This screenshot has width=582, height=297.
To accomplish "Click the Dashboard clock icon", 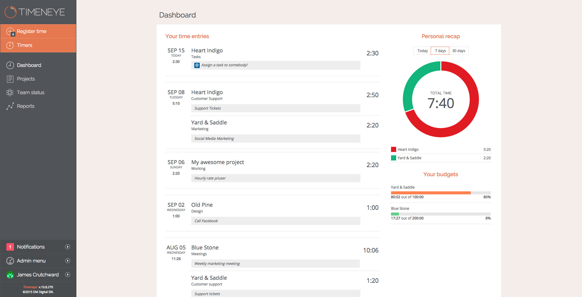I will (10, 65).
